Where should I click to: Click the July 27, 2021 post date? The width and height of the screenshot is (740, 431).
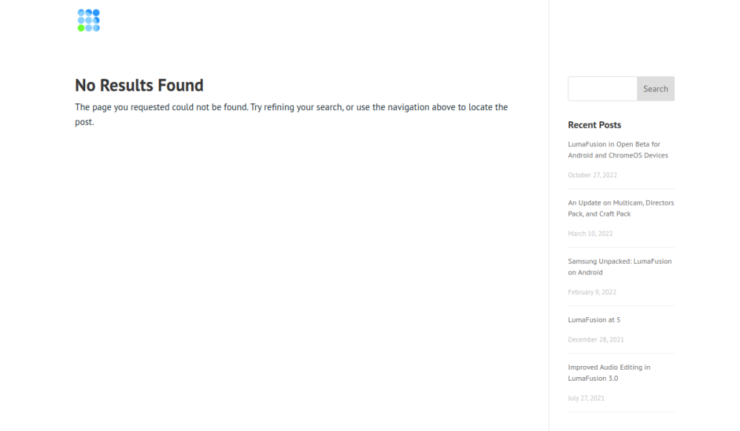coord(586,398)
